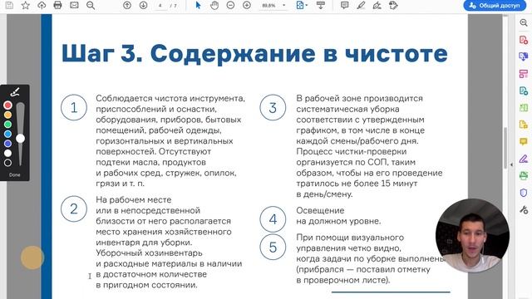This screenshot has width=532, height=299.
Task: Choose the Selection arrow tool
Action: (198, 5)
